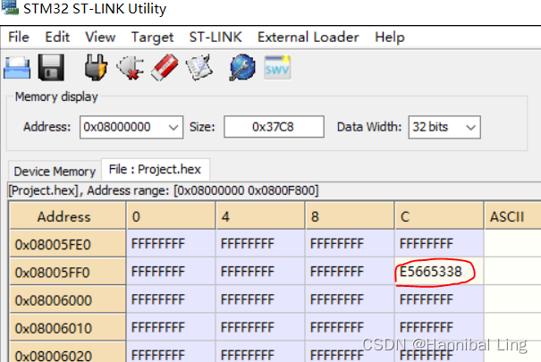Switch to the Device Memory tab
541x362 pixels.
[55, 172]
